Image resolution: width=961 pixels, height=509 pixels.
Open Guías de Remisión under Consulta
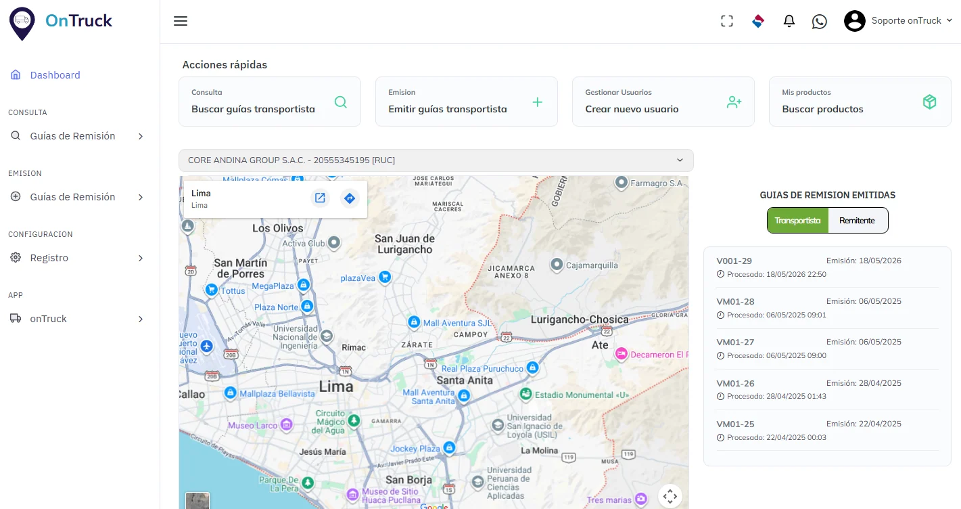72,136
